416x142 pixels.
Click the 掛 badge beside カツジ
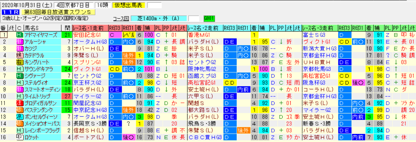(19, 48)
